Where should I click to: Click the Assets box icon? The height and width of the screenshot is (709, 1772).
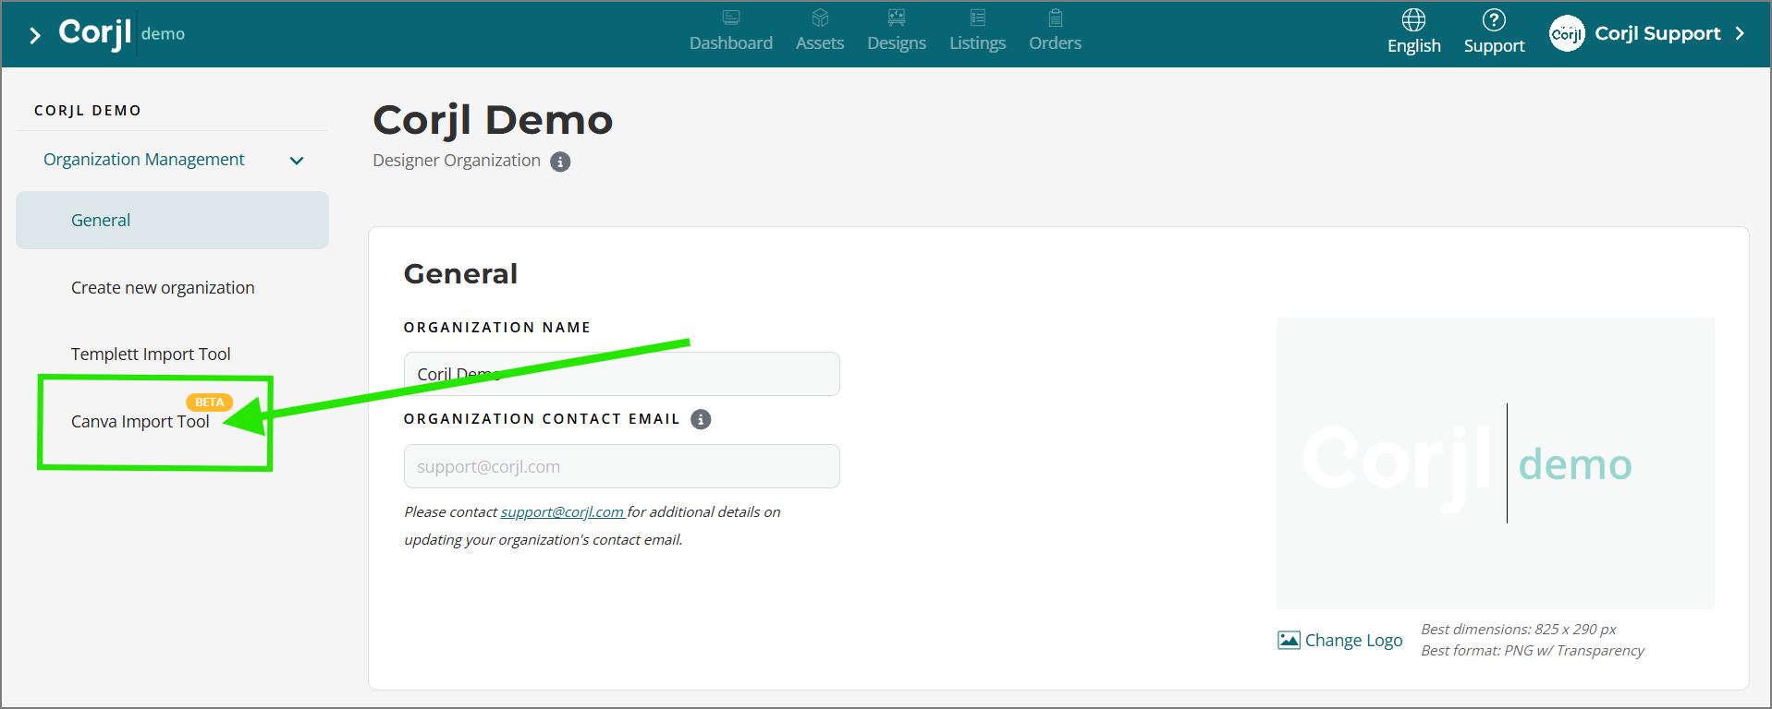(820, 18)
